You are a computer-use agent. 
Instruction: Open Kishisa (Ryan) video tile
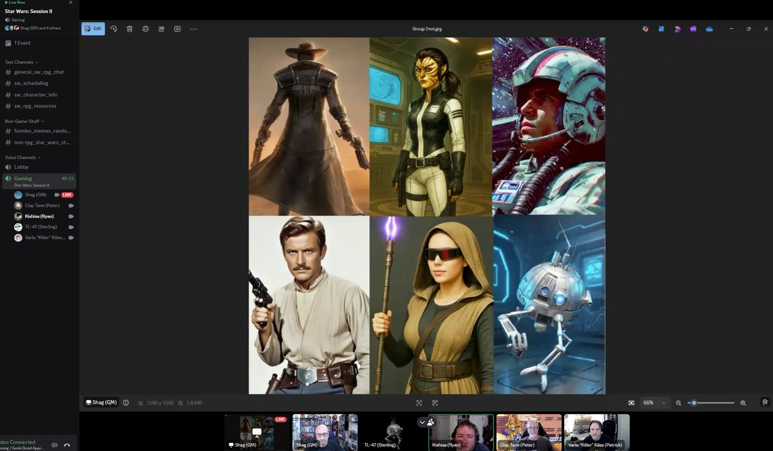[461, 432]
